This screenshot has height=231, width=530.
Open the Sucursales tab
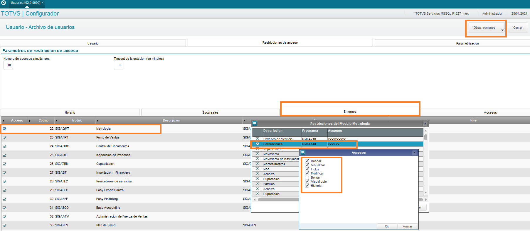pos(210,112)
